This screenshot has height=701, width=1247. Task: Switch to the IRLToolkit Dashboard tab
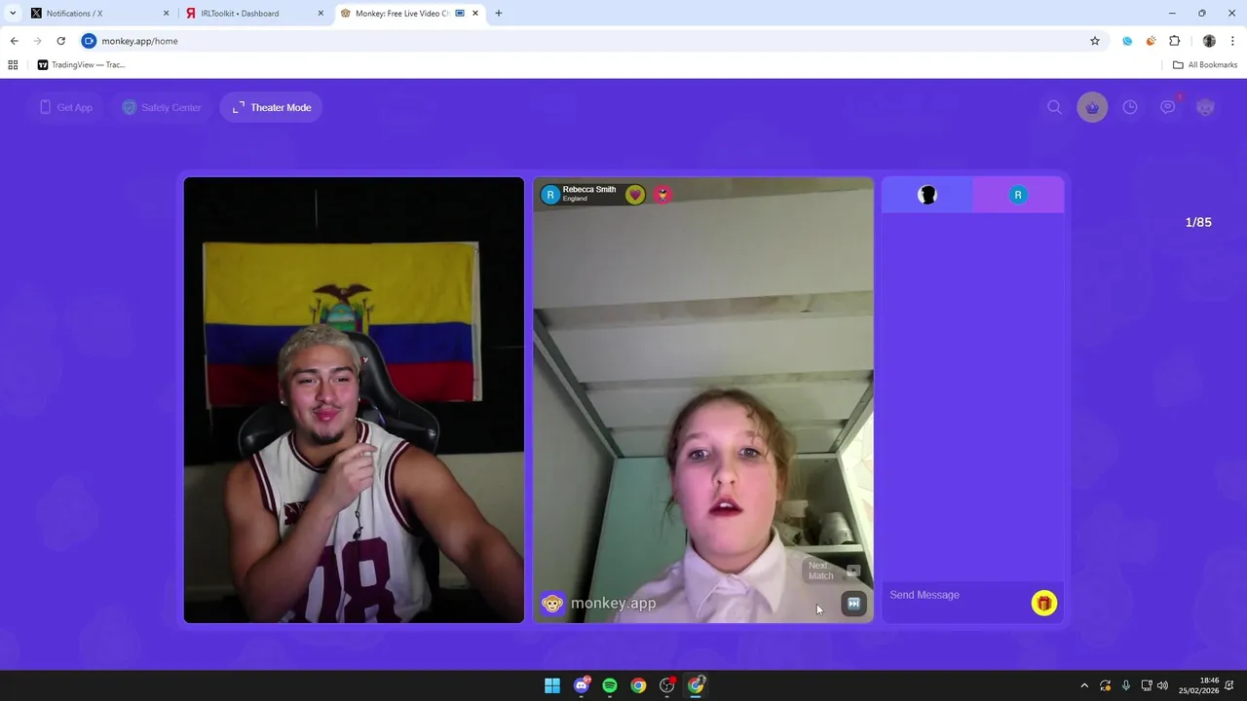pyautogui.click(x=253, y=14)
